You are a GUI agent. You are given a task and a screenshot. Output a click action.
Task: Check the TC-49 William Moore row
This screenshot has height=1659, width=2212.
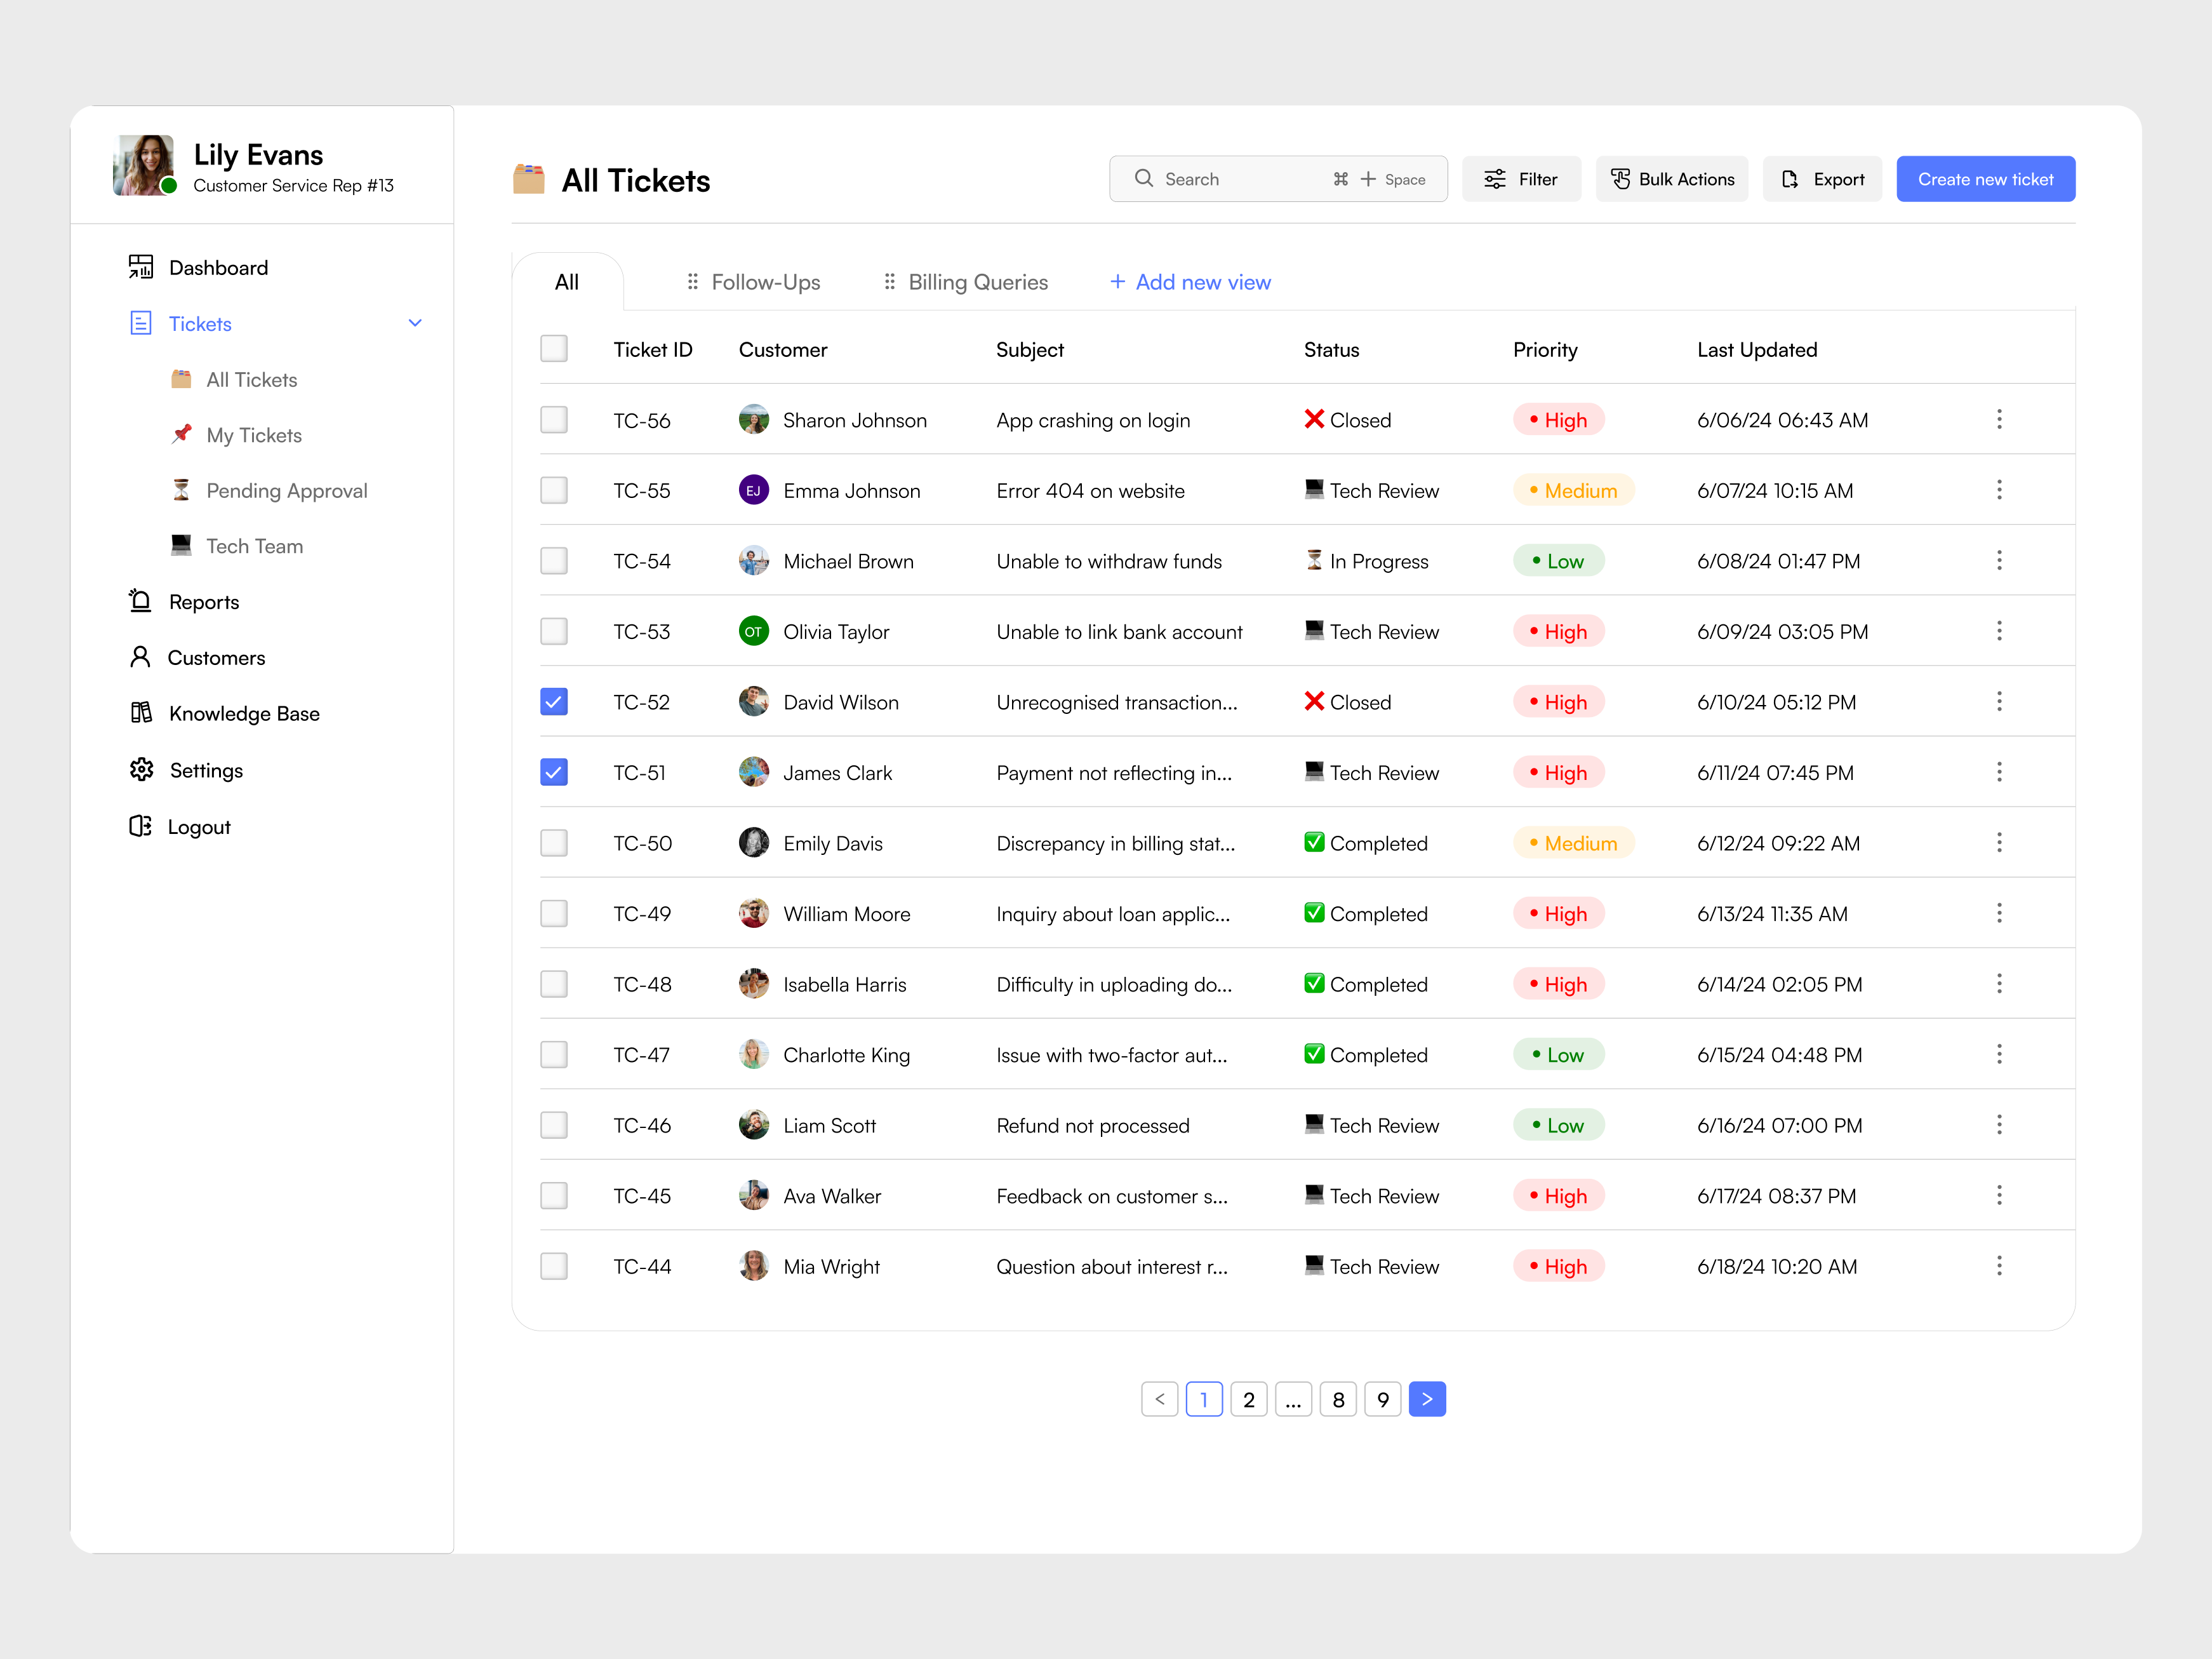(x=554, y=913)
